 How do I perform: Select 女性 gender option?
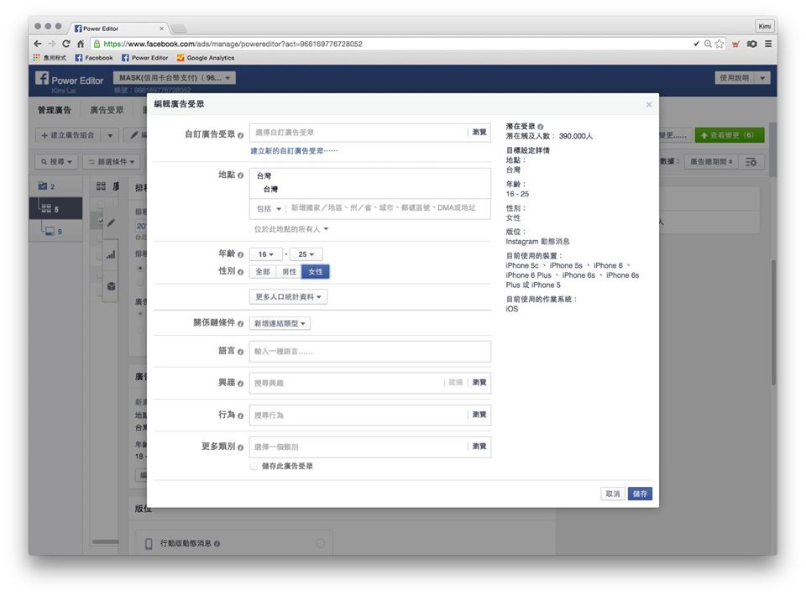316,272
